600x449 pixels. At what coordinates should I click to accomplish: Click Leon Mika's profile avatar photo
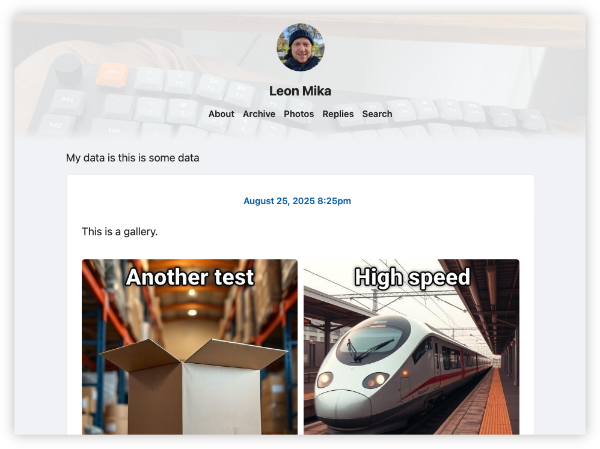click(x=300, y=47)
